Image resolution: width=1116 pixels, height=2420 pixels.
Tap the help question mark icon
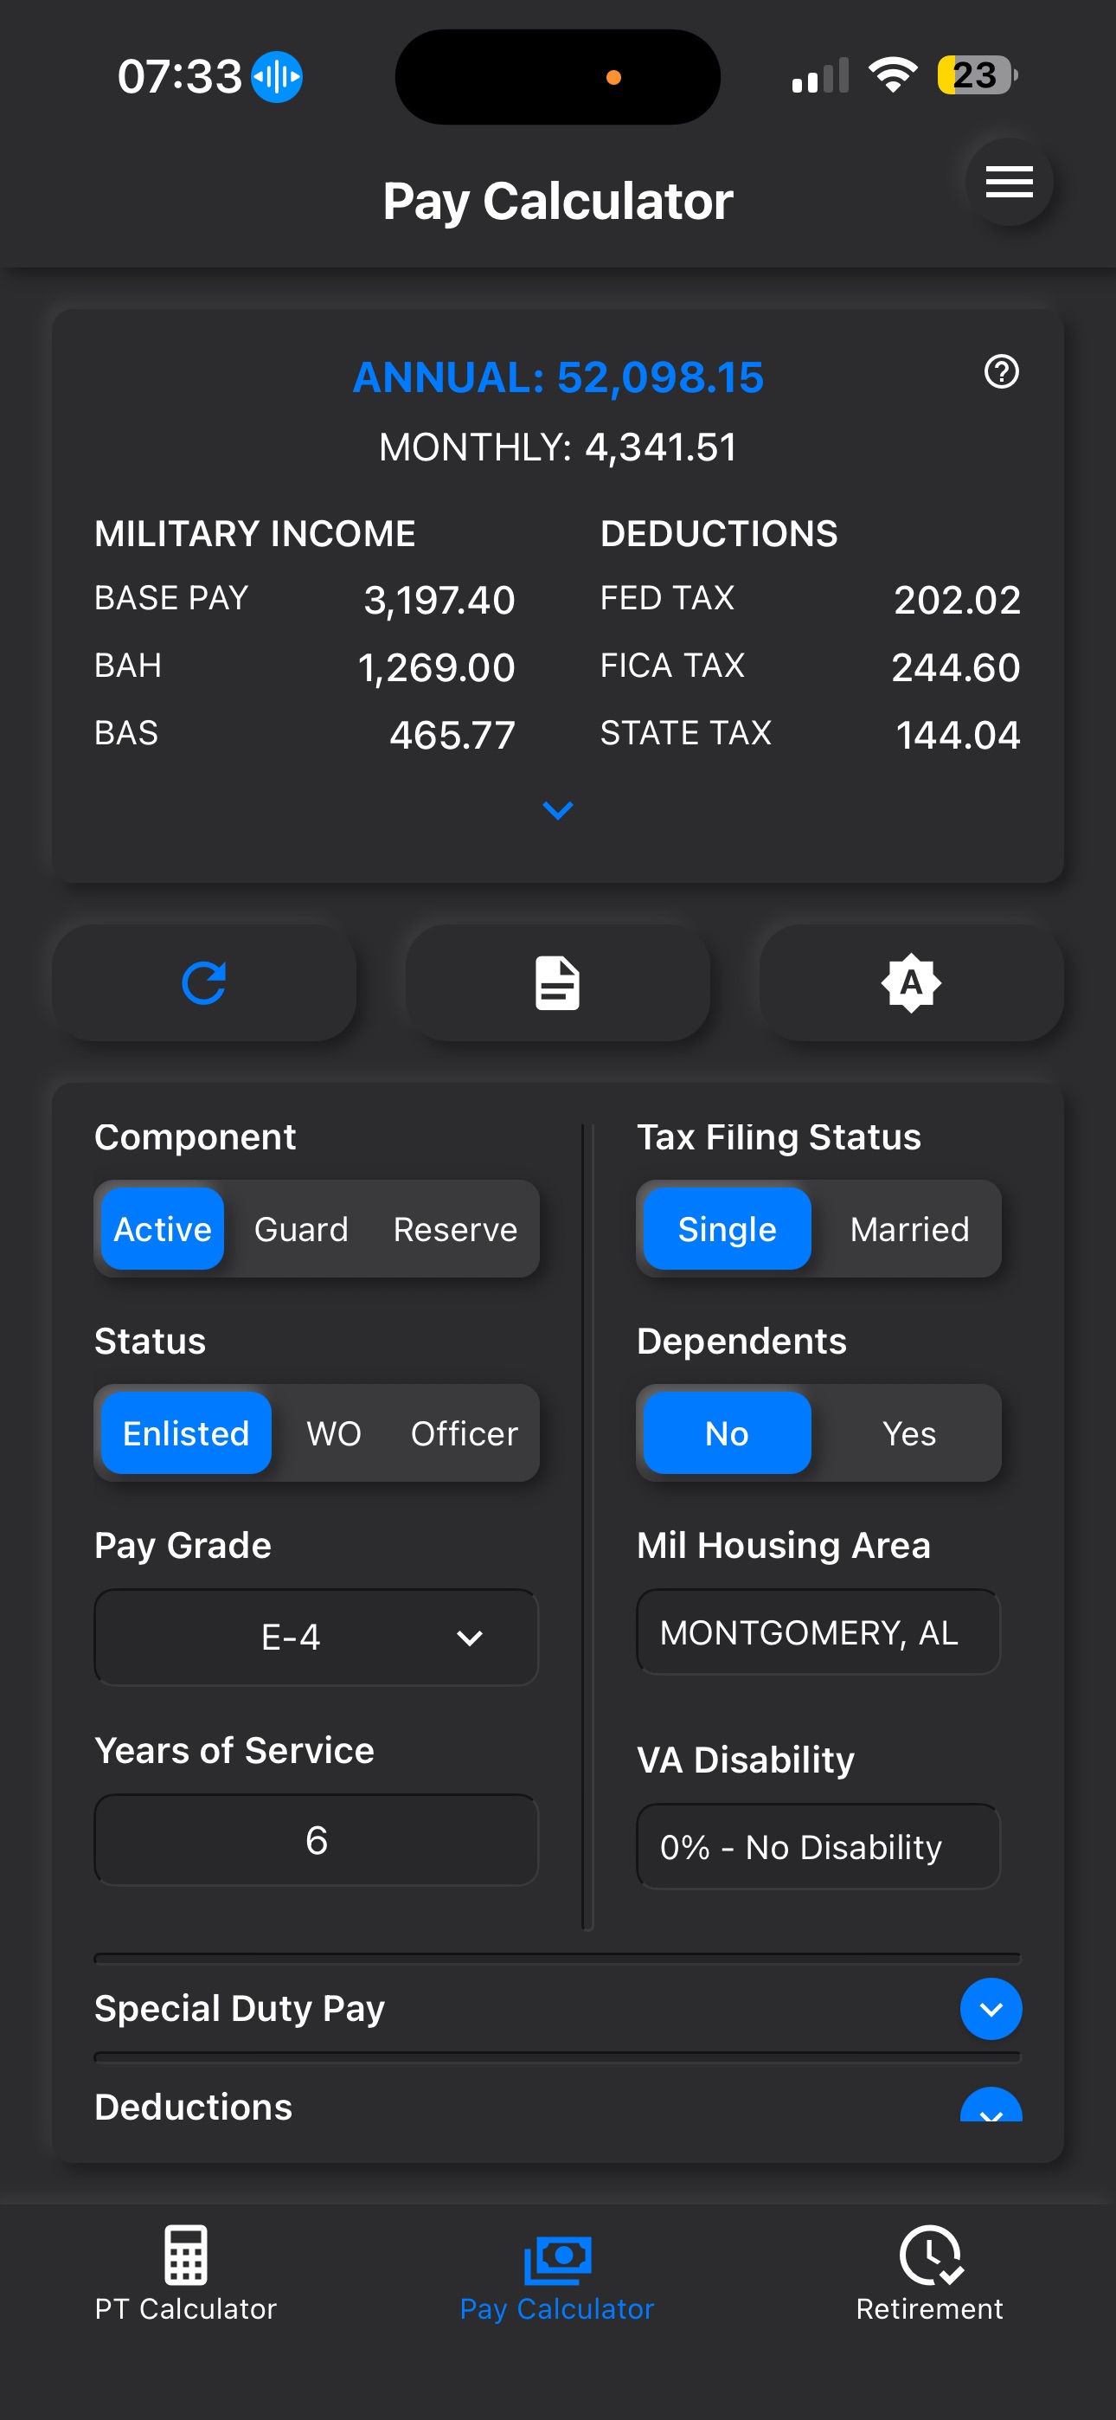coord(1002,372)
